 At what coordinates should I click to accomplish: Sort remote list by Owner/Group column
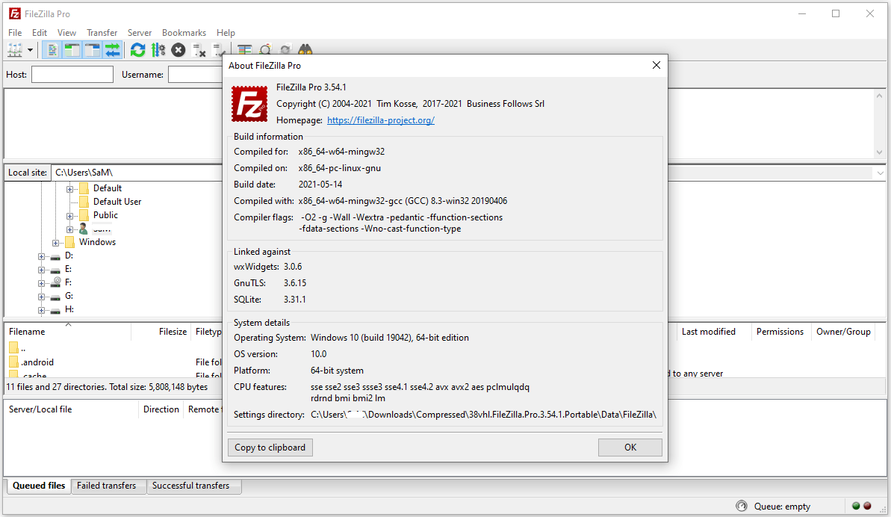point(843,332)
